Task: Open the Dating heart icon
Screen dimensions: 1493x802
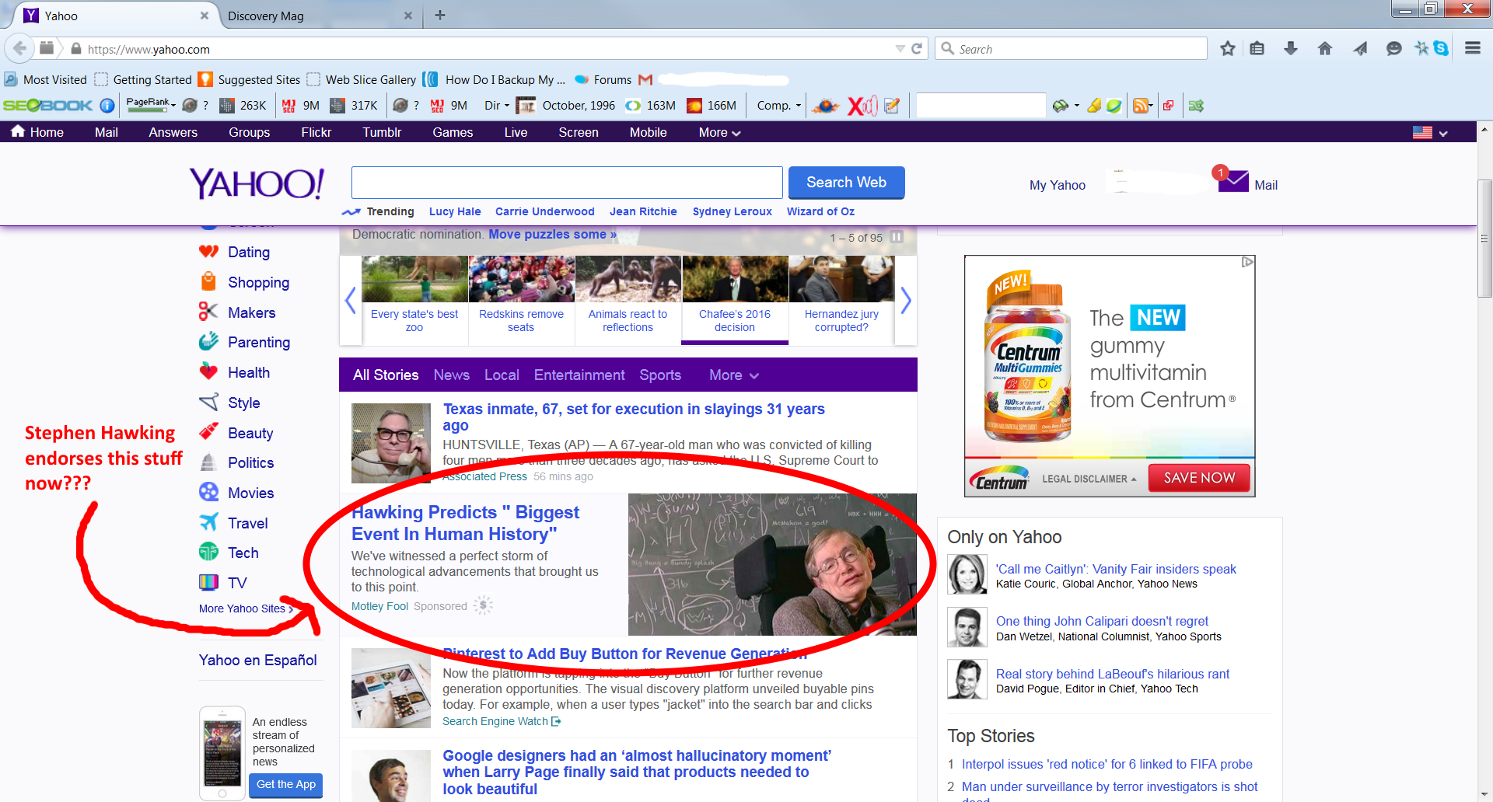Action: 208,252
